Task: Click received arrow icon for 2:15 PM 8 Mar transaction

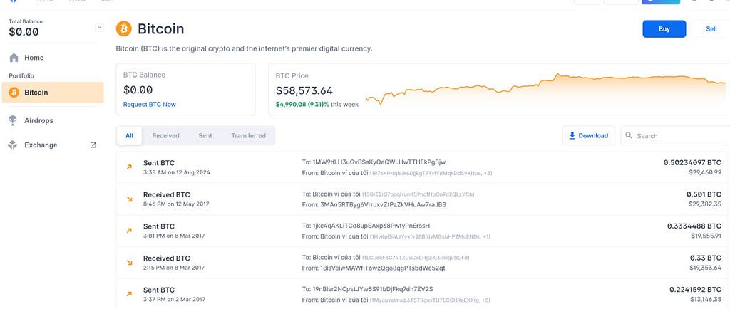Action: tap(130, 263)
